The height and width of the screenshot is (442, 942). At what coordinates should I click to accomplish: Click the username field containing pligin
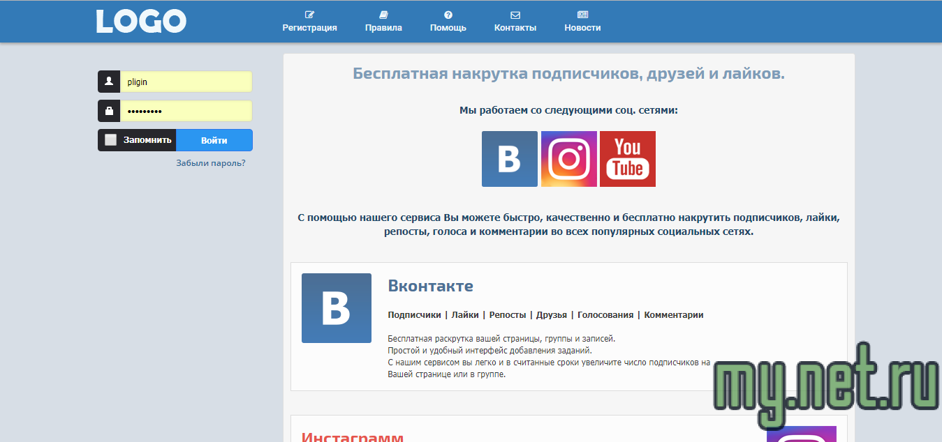pyautogui.click(x=186, y=82)
